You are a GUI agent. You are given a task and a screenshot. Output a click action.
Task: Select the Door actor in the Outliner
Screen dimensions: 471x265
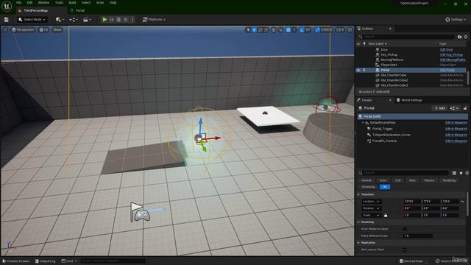point(384,49)
